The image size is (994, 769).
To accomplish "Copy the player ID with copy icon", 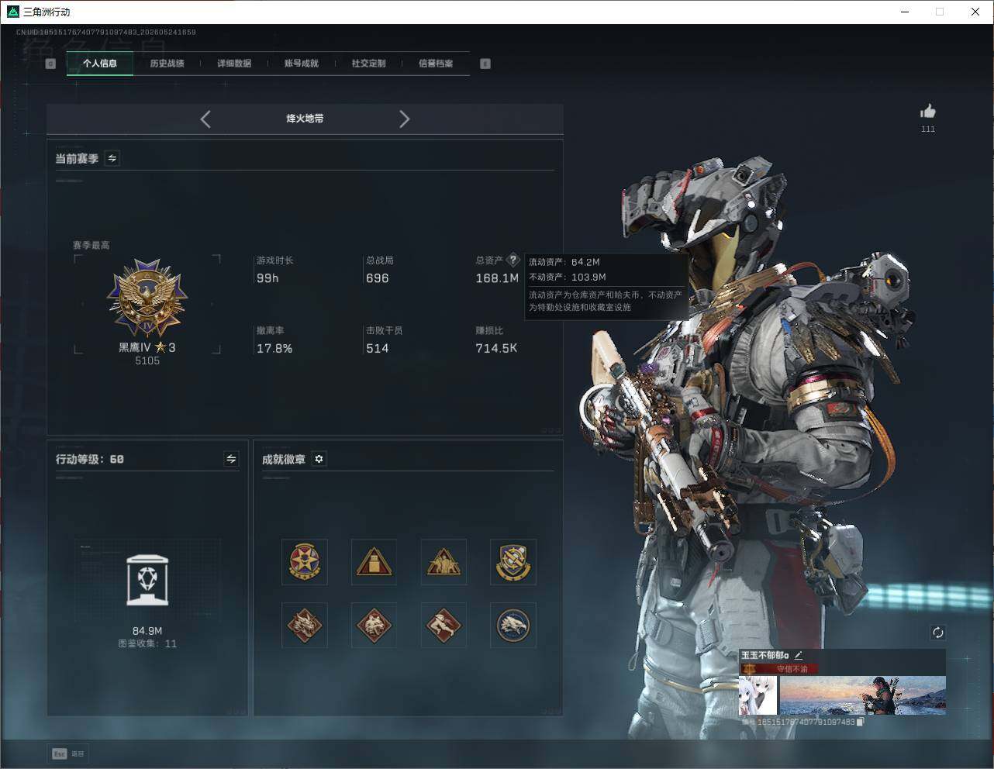I will 860,722.
